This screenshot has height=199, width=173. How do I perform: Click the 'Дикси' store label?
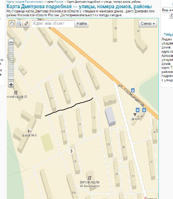pyautogui.click(x=135, y=119)
